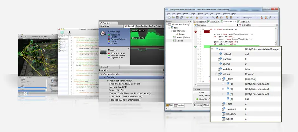Click binoculars Find in Files icon
This screenshot has width=298, height=132.
point(217,17)
